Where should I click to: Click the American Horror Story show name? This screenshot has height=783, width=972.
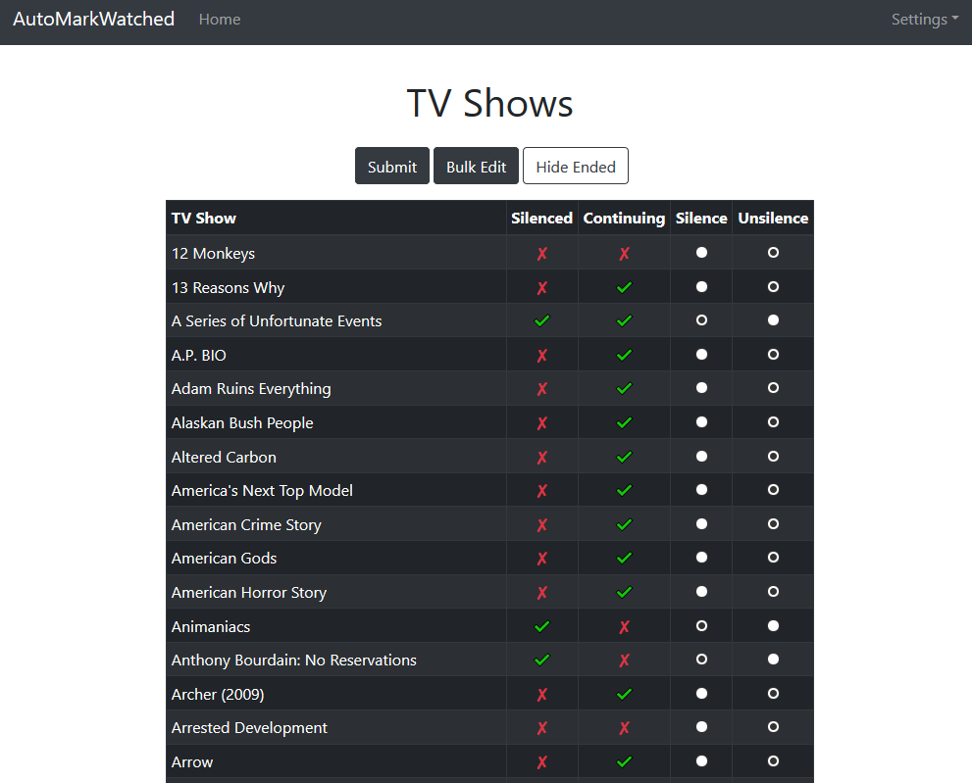click(249, 593)
